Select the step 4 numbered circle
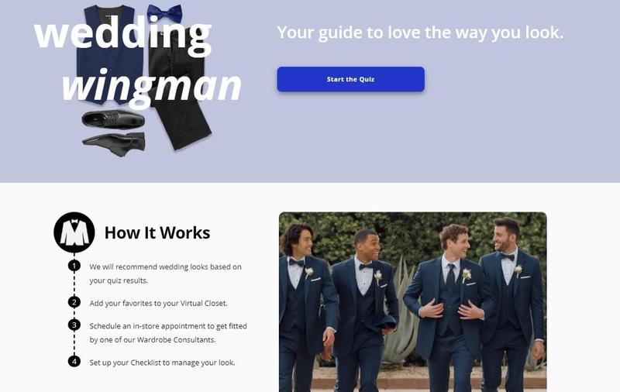The image size is (620, 392). pos(74,361)
